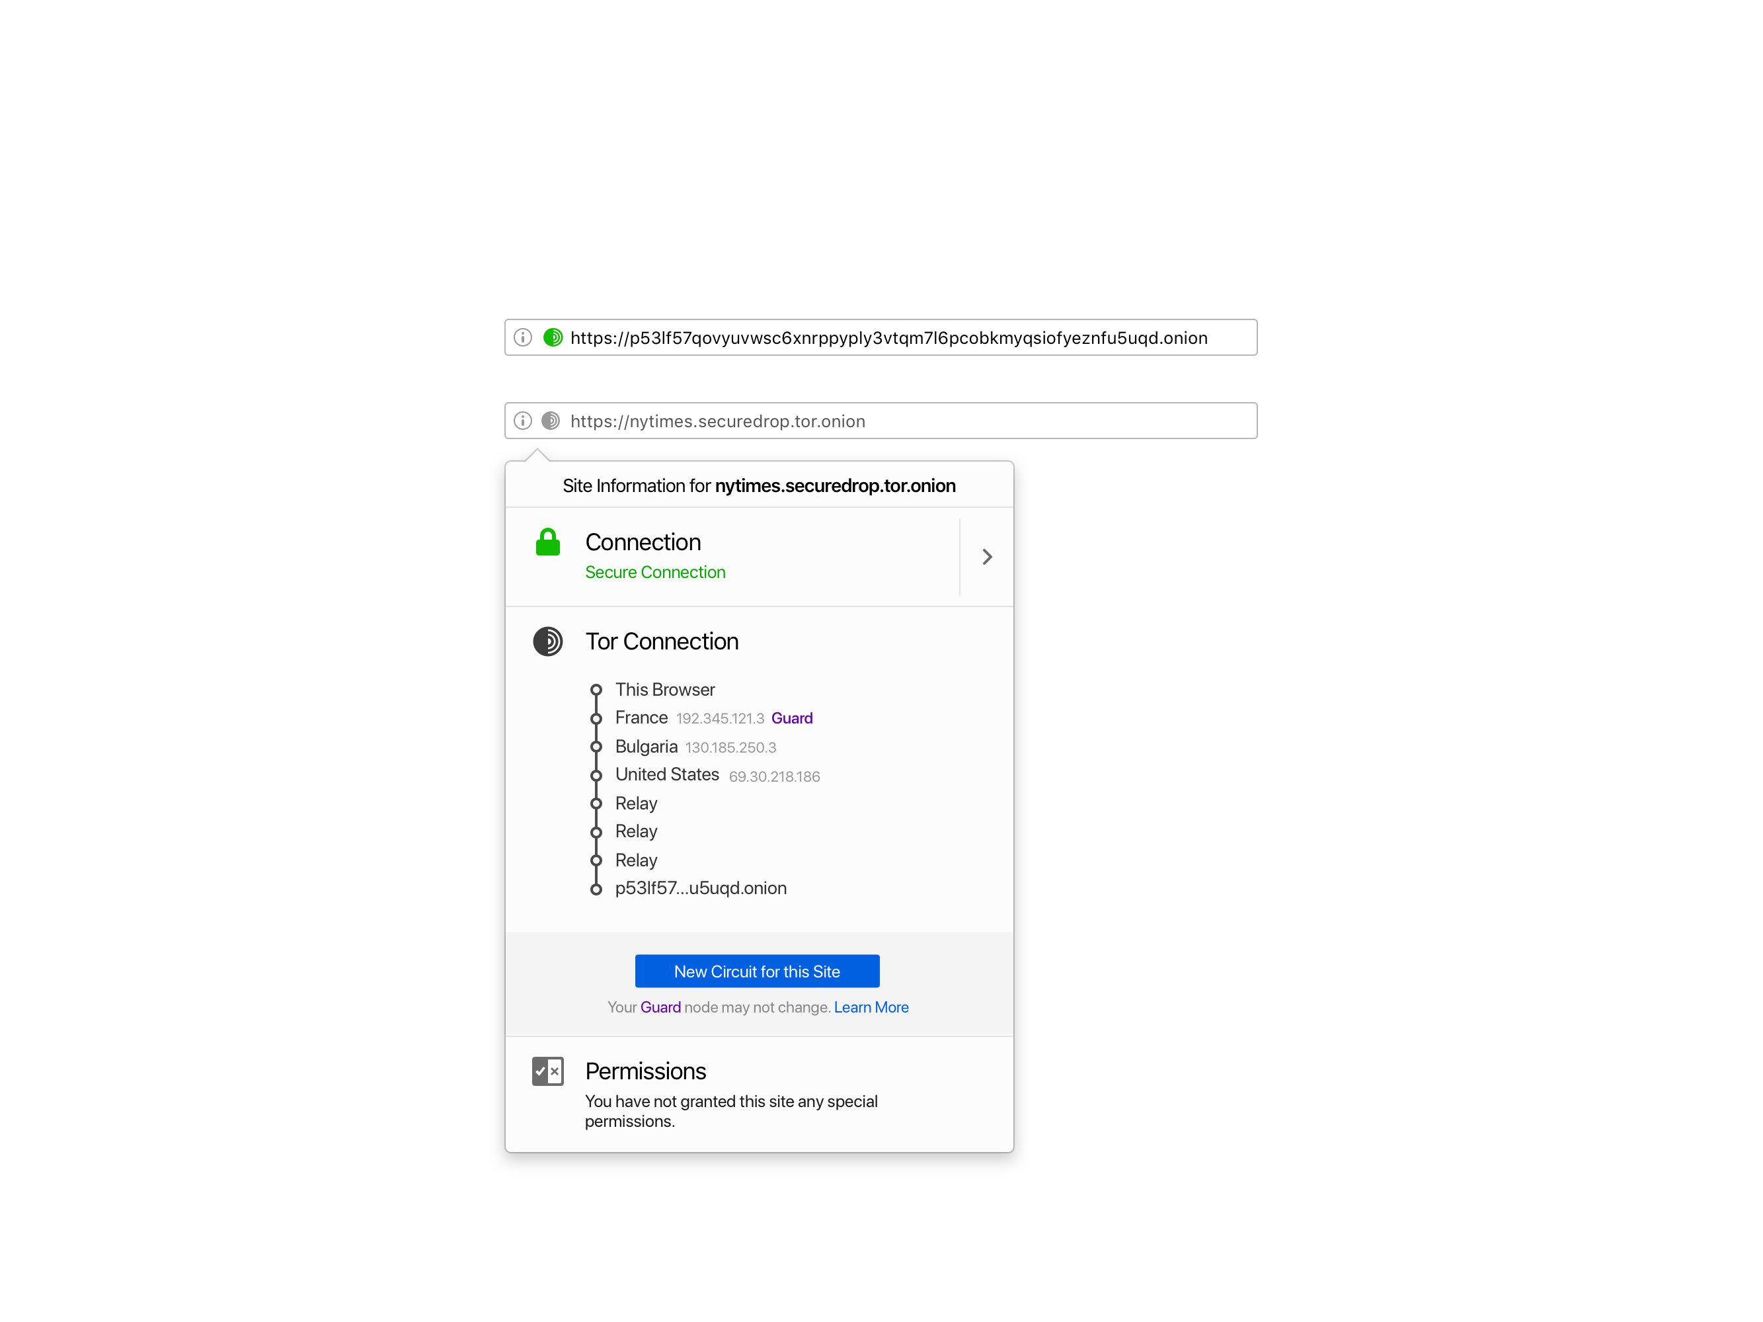Click info icon in nytimes URL bar
The image size is (1763, 1322).
coord(523,420)
